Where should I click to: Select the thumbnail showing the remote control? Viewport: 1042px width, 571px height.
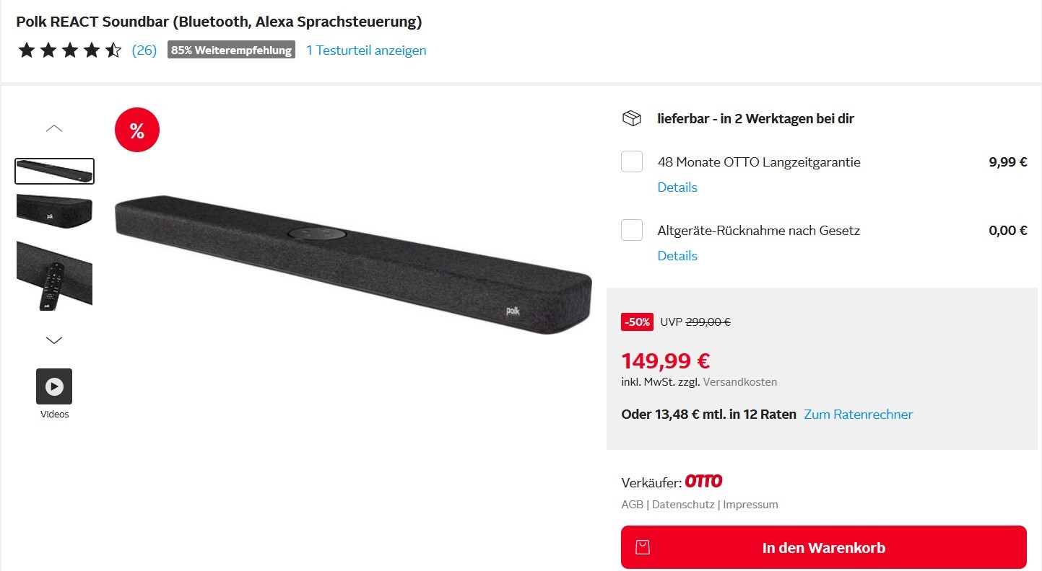click(54, 276)
